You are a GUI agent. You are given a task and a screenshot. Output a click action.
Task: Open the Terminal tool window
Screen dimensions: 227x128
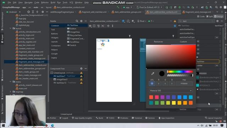[137, 118]
